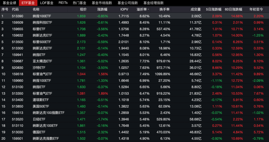Click premium rate 8.62%
The width and height of the screenshot is (269, 142).
(145, 16)
